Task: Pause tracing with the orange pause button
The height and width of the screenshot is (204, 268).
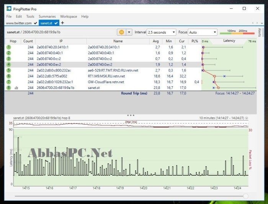Action: (121, 32)
